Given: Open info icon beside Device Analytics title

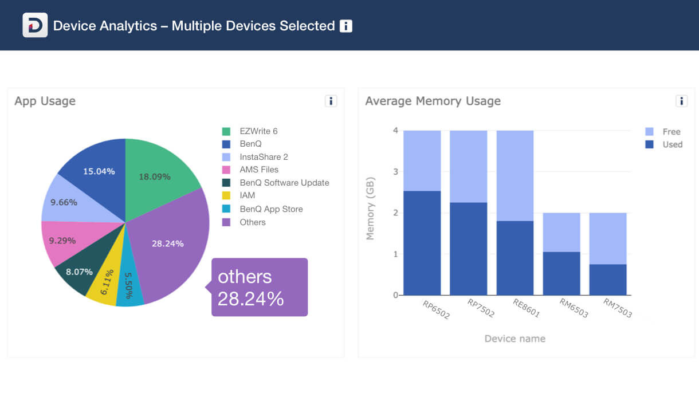Looking at the screenshot, I should (345, 26).
